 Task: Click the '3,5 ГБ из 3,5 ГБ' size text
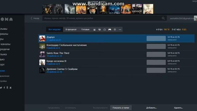pyautogui.click(x=174, y=37)
